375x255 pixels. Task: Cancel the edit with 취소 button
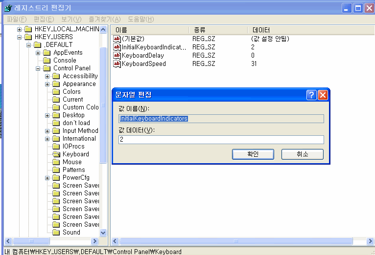303,154
